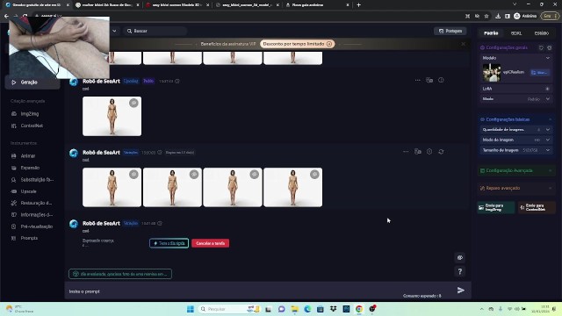Open the Pré-visualização tool
Screen dimensions: 562x316
coord(32,226)
